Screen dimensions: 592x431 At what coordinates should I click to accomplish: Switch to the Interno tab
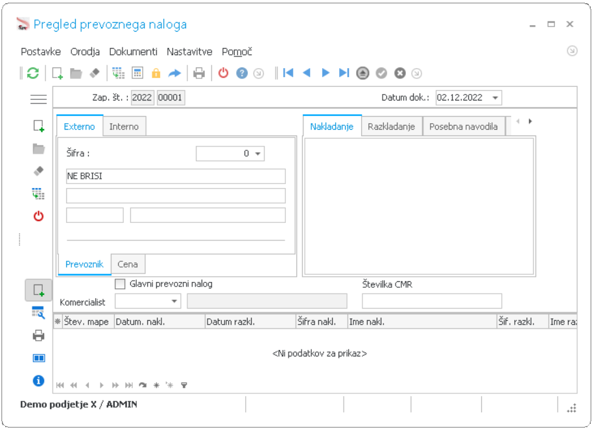point(124,126)
